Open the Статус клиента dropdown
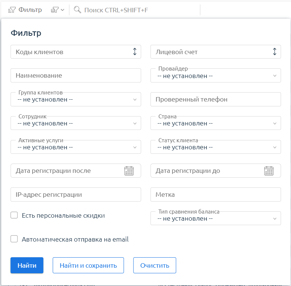The width and height of the screenshot is (291, 286). (216, 147)
